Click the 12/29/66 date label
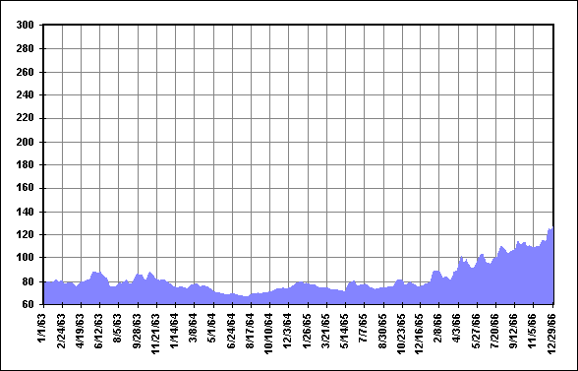Viewport: 578px width, 371px height. pyautogui.click(x=551, y=334)
